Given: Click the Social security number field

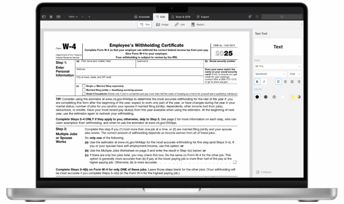Looking at the screenshot, I should 221,64.
